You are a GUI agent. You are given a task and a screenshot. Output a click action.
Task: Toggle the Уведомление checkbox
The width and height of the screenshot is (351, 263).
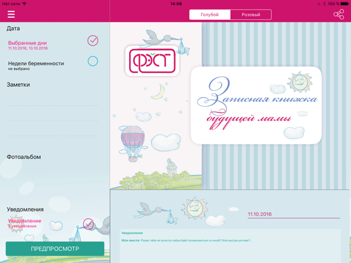[x=88, y=224]
